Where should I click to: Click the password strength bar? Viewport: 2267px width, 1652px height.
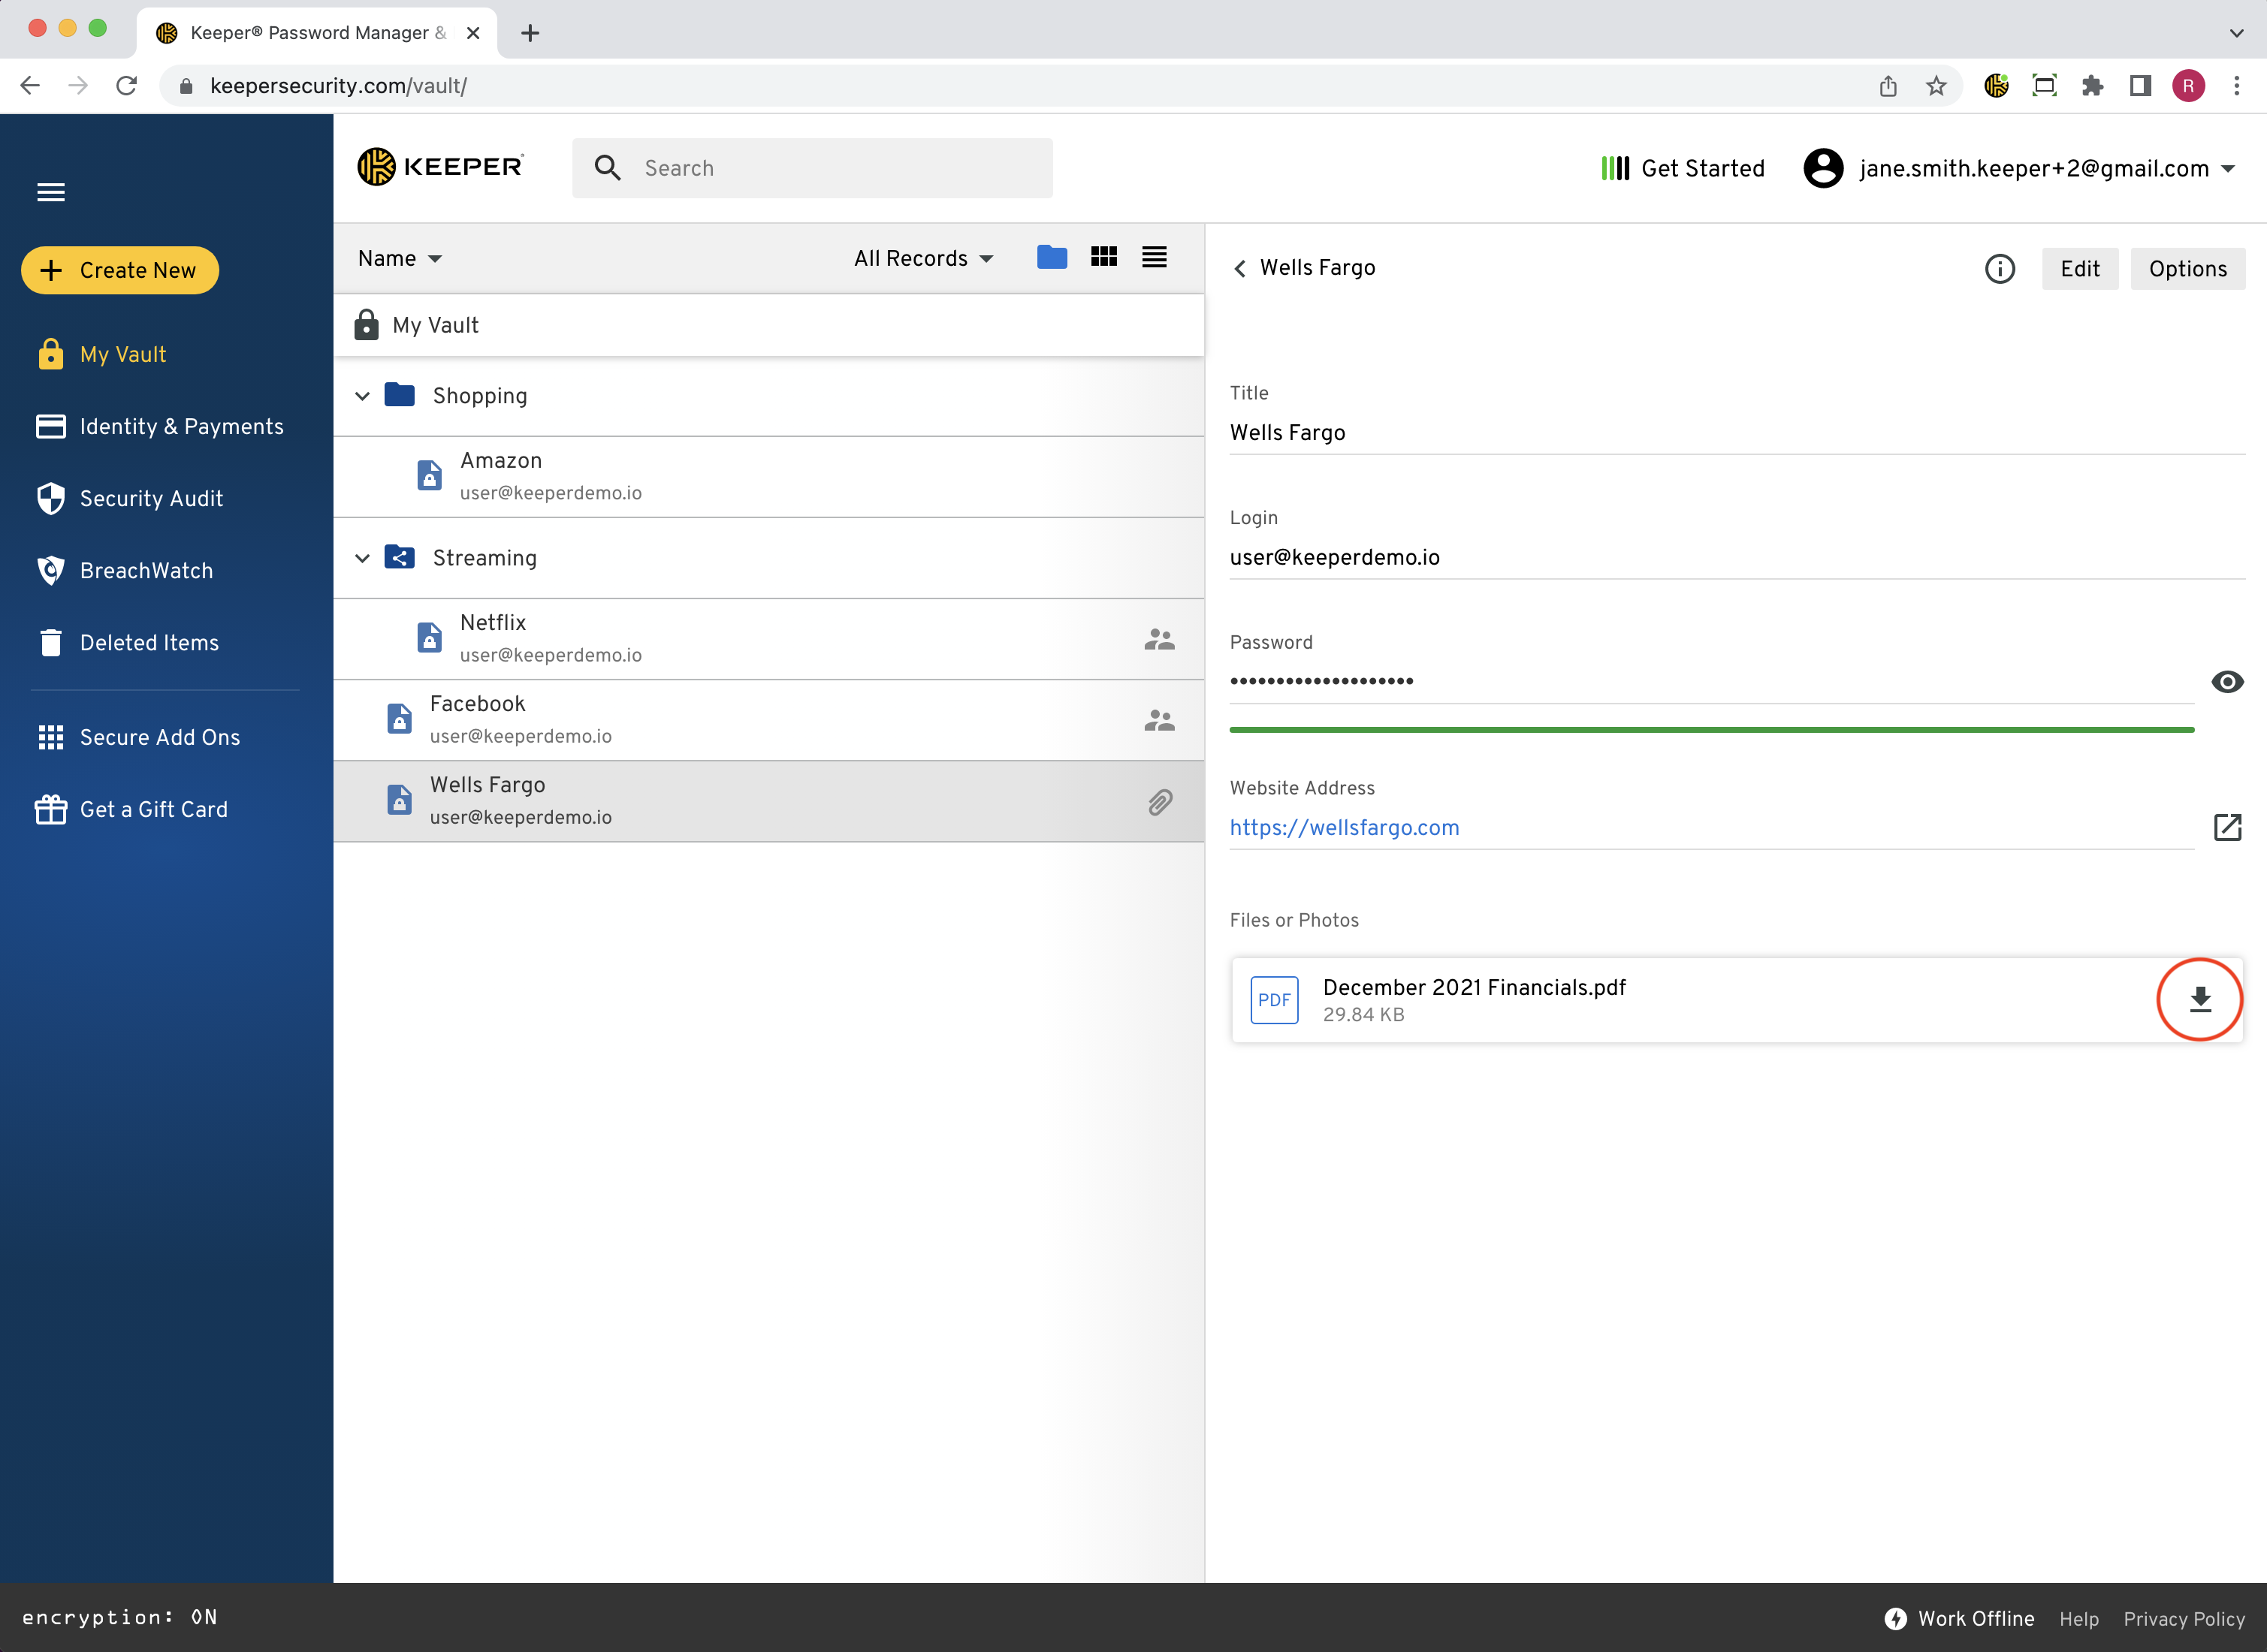coord(1710,730)
